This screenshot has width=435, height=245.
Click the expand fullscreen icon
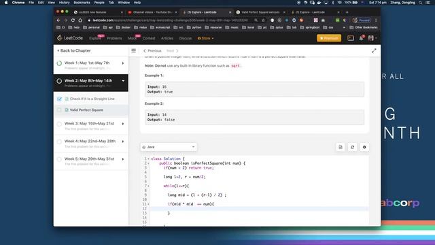point(374,50)
